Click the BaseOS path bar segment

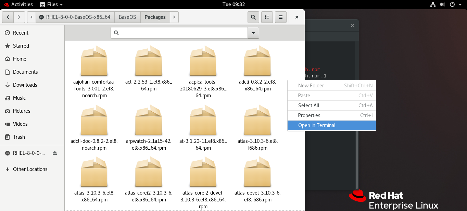(127, 17)
